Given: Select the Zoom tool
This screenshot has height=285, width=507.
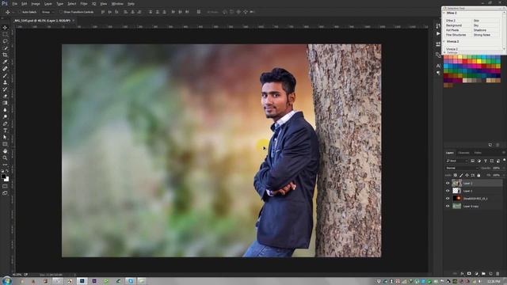Looking at the screenshot, I should (x=5, y=158).
